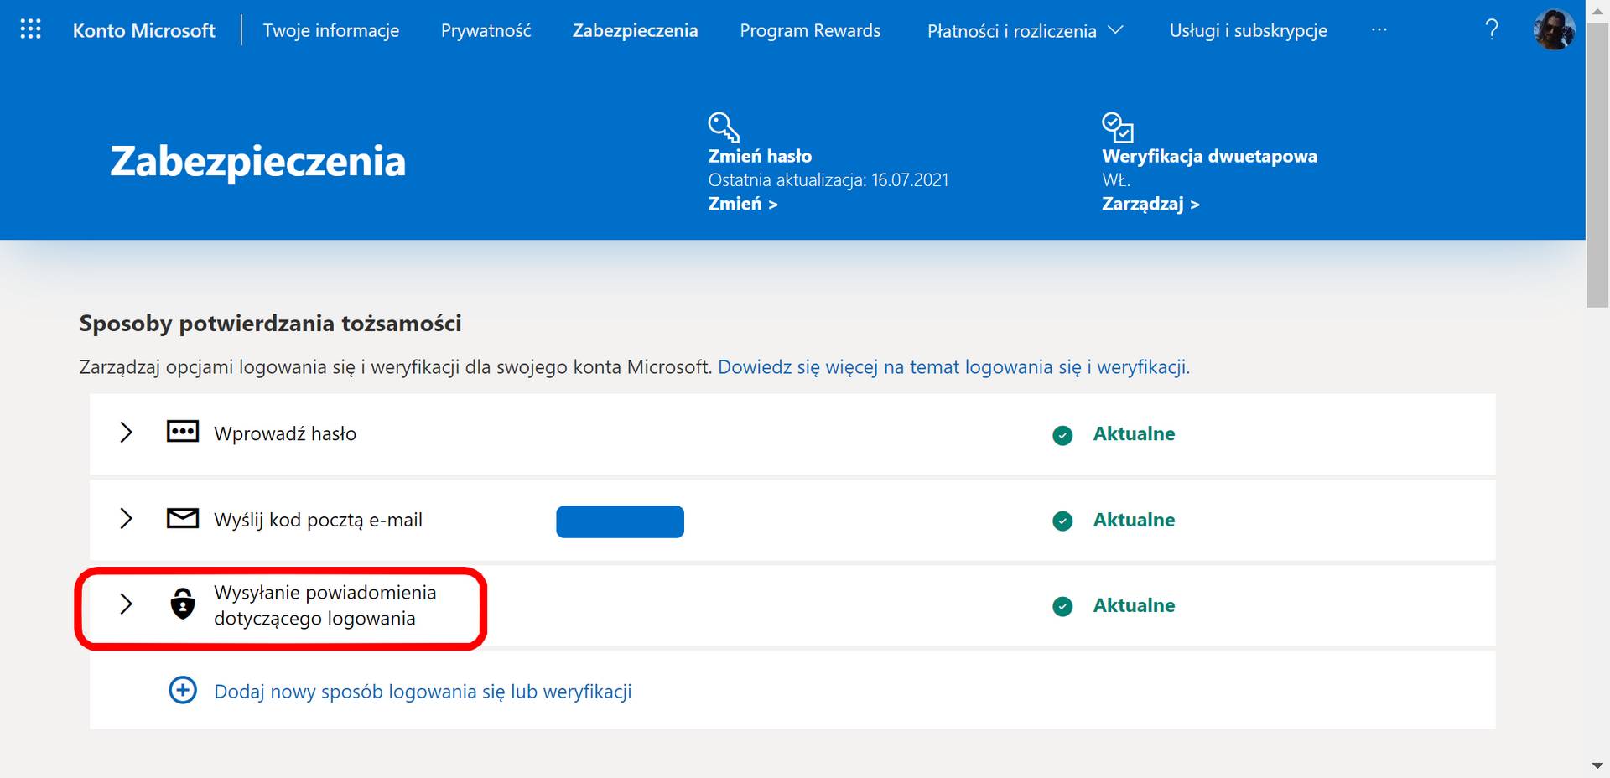Viewport: 1610px width, 778px height.
Task: Click green check in login notification row
Action: coord(1062,606)
